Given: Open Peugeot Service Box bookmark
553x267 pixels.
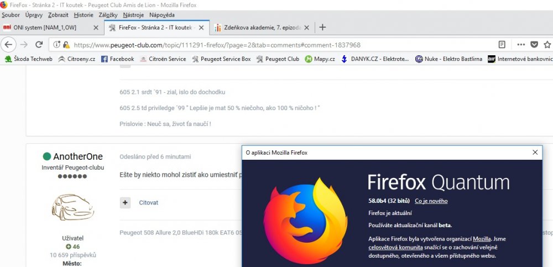Looking at the screenshot, I should (221, 59).
